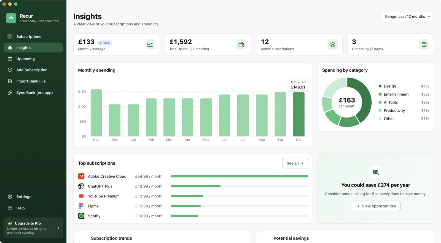Screen dimensions: 441x243
Task: Click the Upcoming (7 days) calendar icon
Action: coord(424,44)
